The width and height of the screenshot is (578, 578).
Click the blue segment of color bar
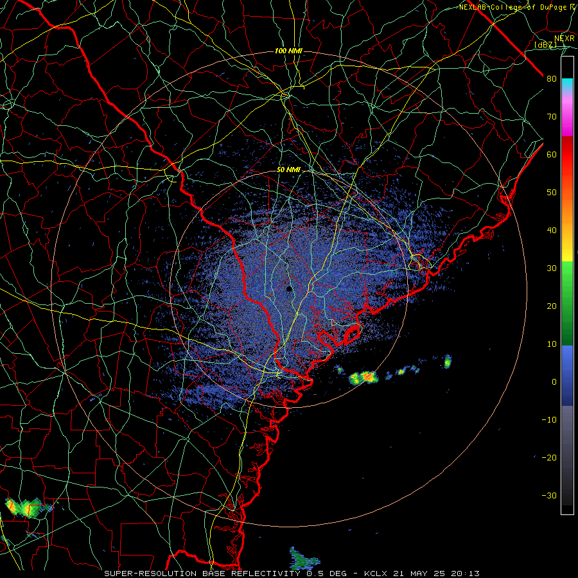point(567,376)
